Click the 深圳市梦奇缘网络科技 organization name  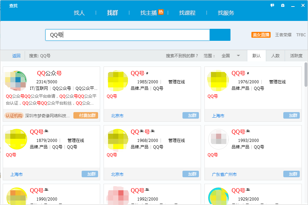[47, 116]
